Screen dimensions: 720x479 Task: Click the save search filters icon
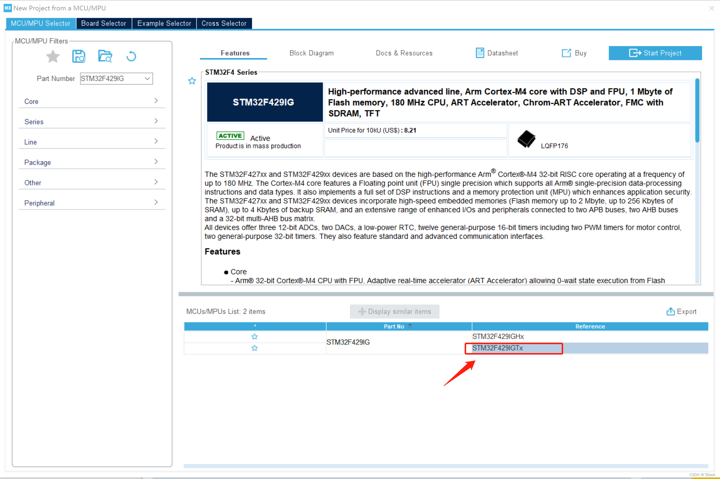[79, 57]
